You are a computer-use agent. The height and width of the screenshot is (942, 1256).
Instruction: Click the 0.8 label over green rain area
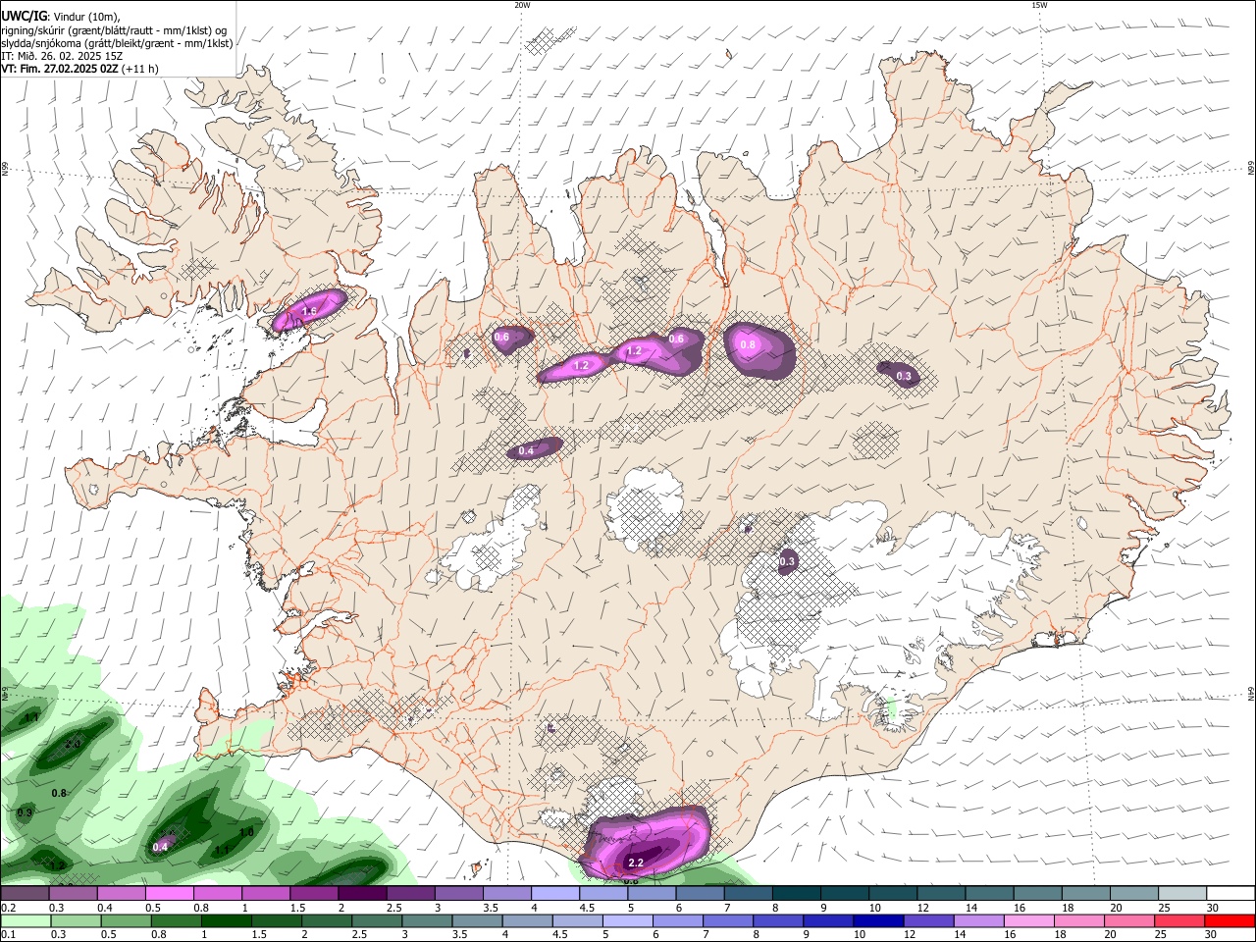click(59, 793)
